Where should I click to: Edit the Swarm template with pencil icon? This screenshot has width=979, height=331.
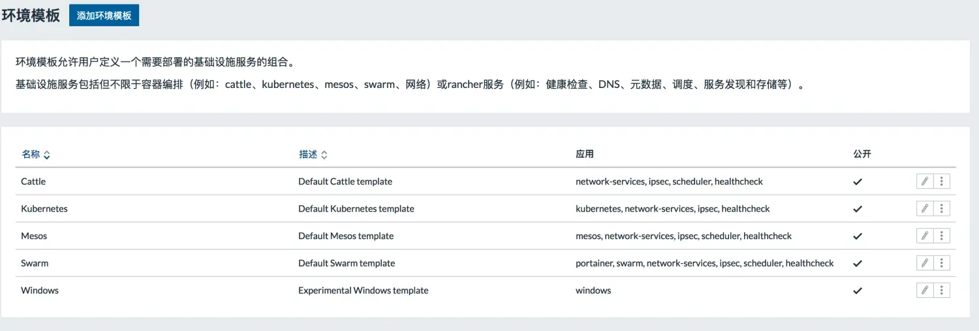click(925, 263)
